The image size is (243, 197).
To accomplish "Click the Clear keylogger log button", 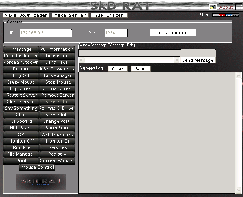I will tap(118, 68).
